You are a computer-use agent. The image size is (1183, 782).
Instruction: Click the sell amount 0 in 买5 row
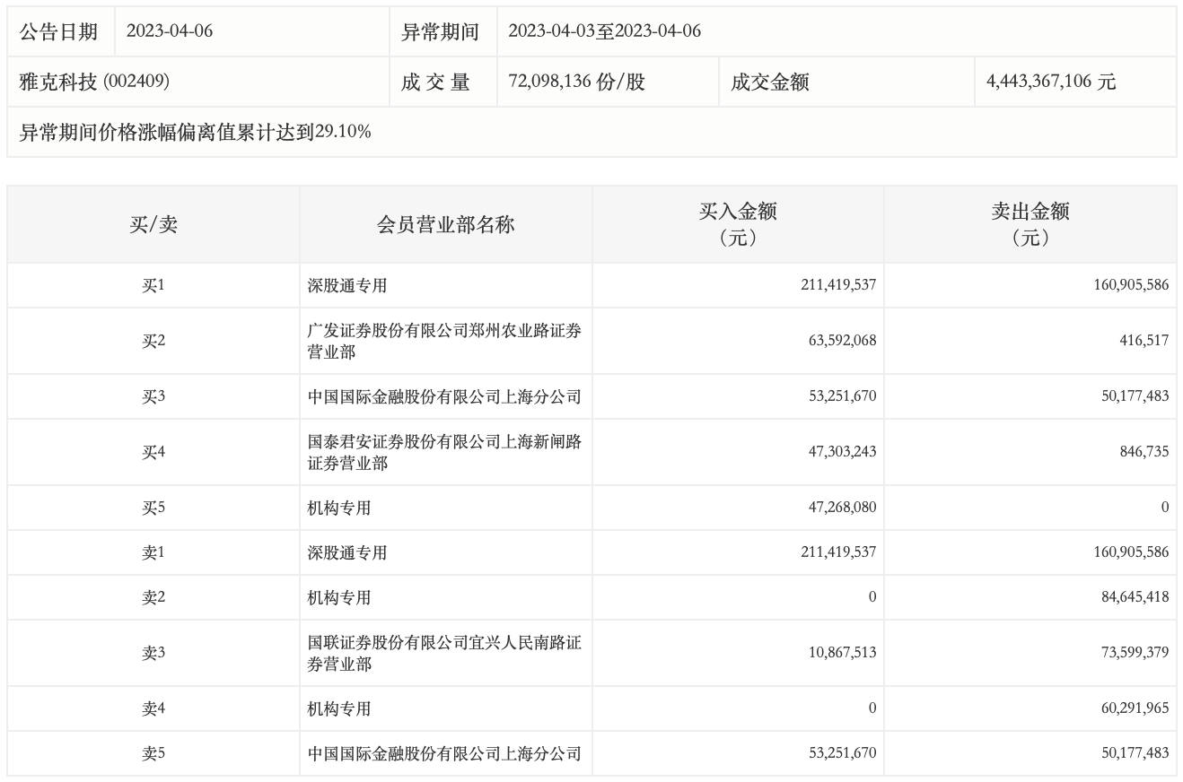click(1165, 508)
